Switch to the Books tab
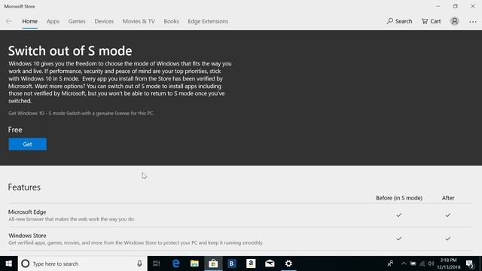Screen dimensions: 482x271 pyautogui.click(x=171, y=21)
